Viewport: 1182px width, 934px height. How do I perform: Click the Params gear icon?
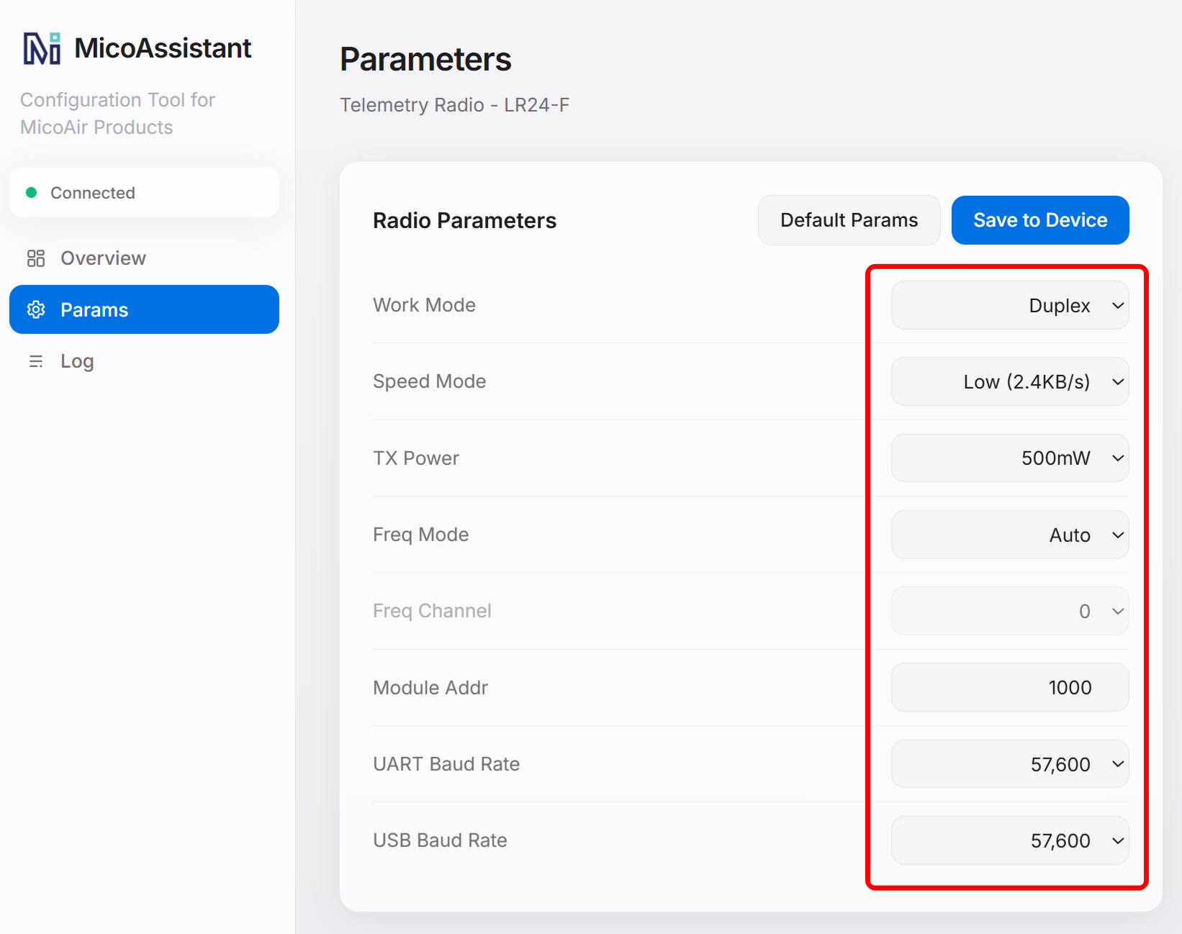[x=36, y=309]
